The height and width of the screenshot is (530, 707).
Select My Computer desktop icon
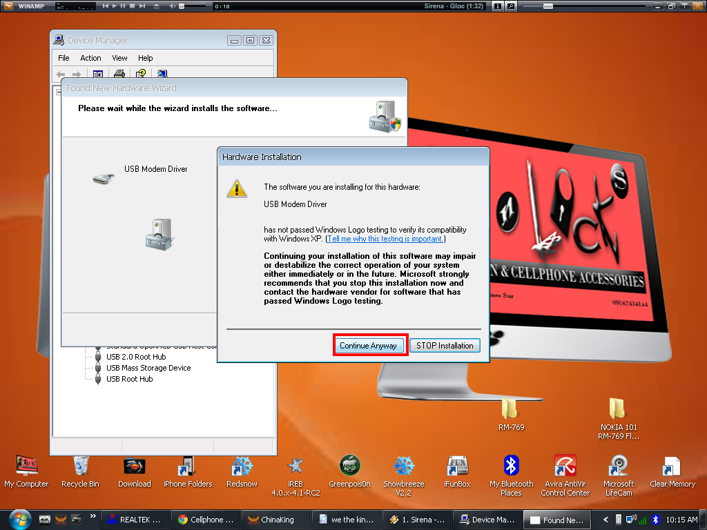point(26,471)
